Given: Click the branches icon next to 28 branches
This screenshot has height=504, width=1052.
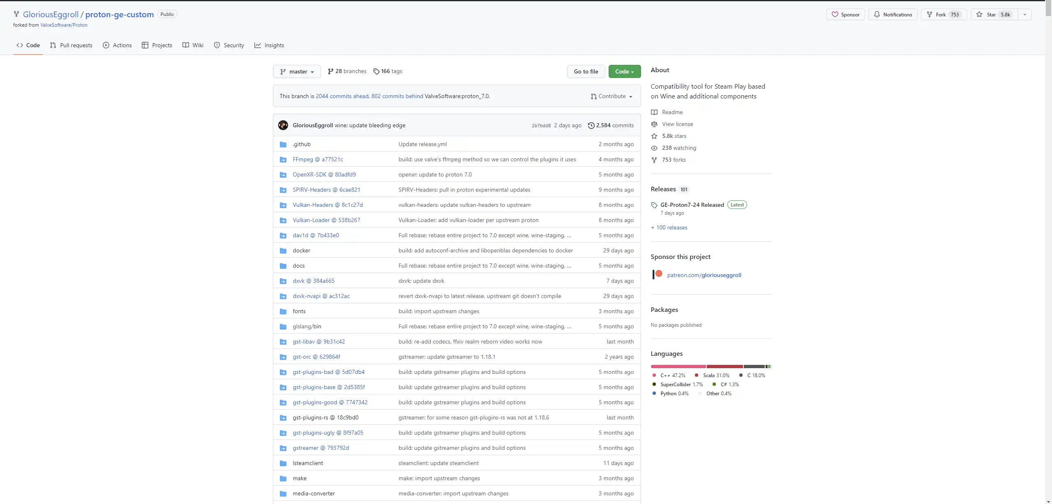Looking at the screenshot, I should [330, 71].
